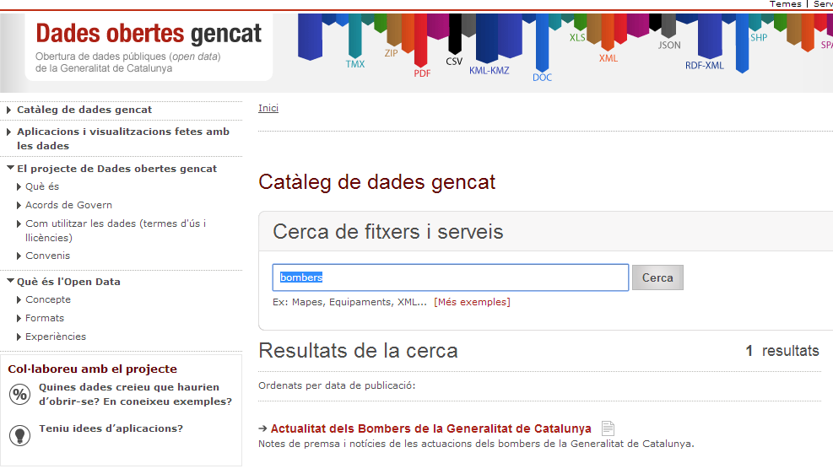Open Acords de Govern menu item
This screenshot has width=833, height=474.
(x=68, y=205)
